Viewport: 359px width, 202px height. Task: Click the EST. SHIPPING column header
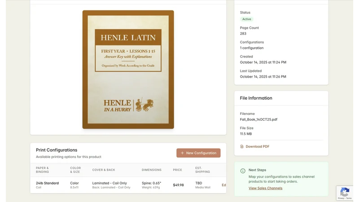pos(202,170)
